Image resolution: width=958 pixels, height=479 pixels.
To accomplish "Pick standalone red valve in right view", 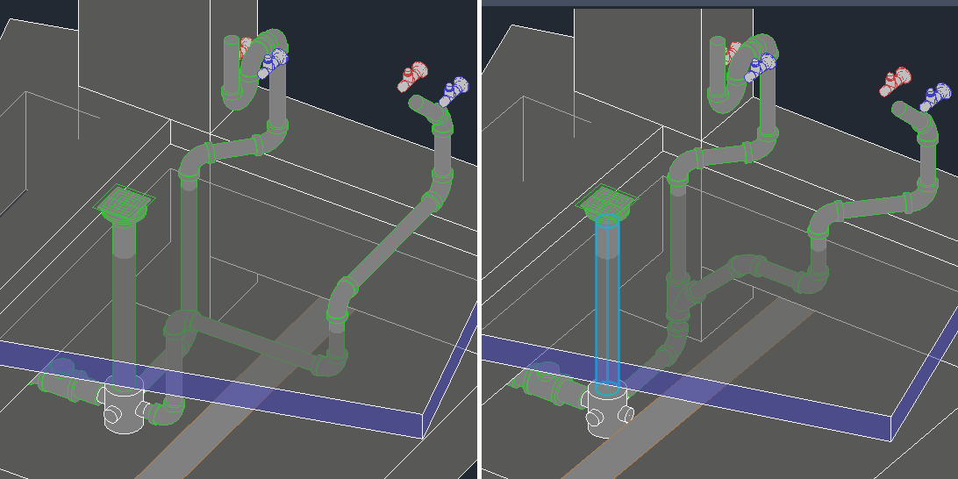I will pos(895,82).
